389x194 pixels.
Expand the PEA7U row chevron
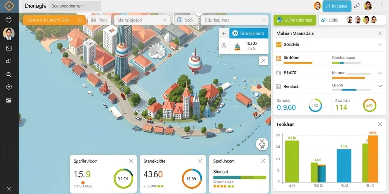coord(380,73)
